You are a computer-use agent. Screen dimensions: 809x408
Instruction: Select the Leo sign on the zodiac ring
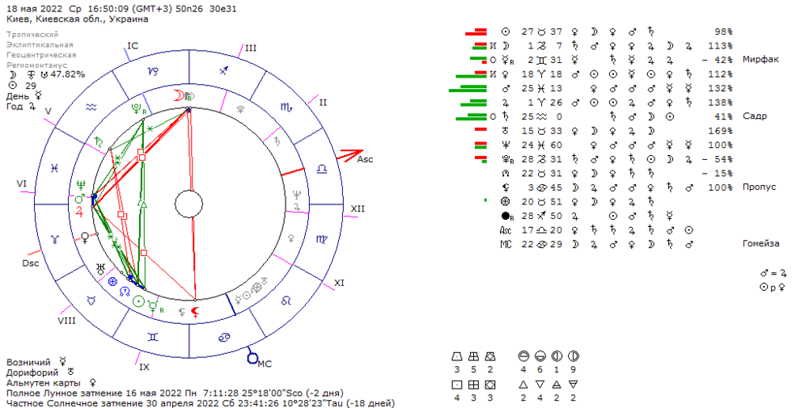(286, 301)
